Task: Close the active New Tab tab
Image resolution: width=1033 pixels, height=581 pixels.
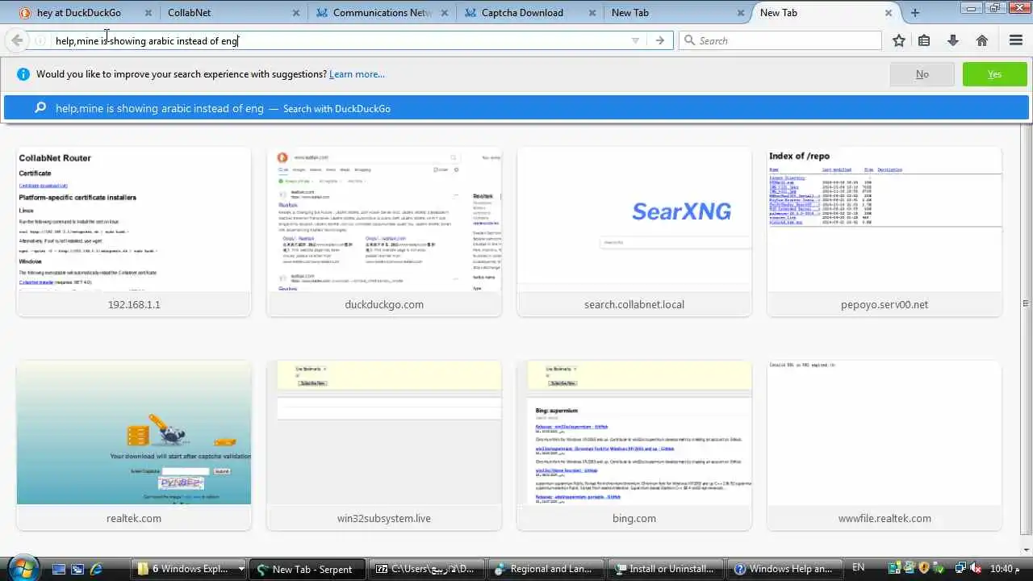Action: (889, 13)
